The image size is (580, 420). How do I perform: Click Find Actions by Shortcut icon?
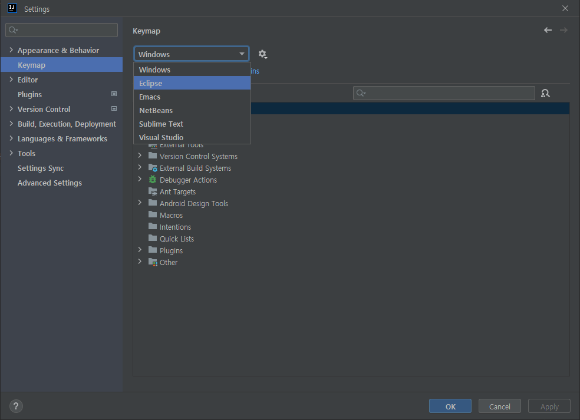click(545, 93)
